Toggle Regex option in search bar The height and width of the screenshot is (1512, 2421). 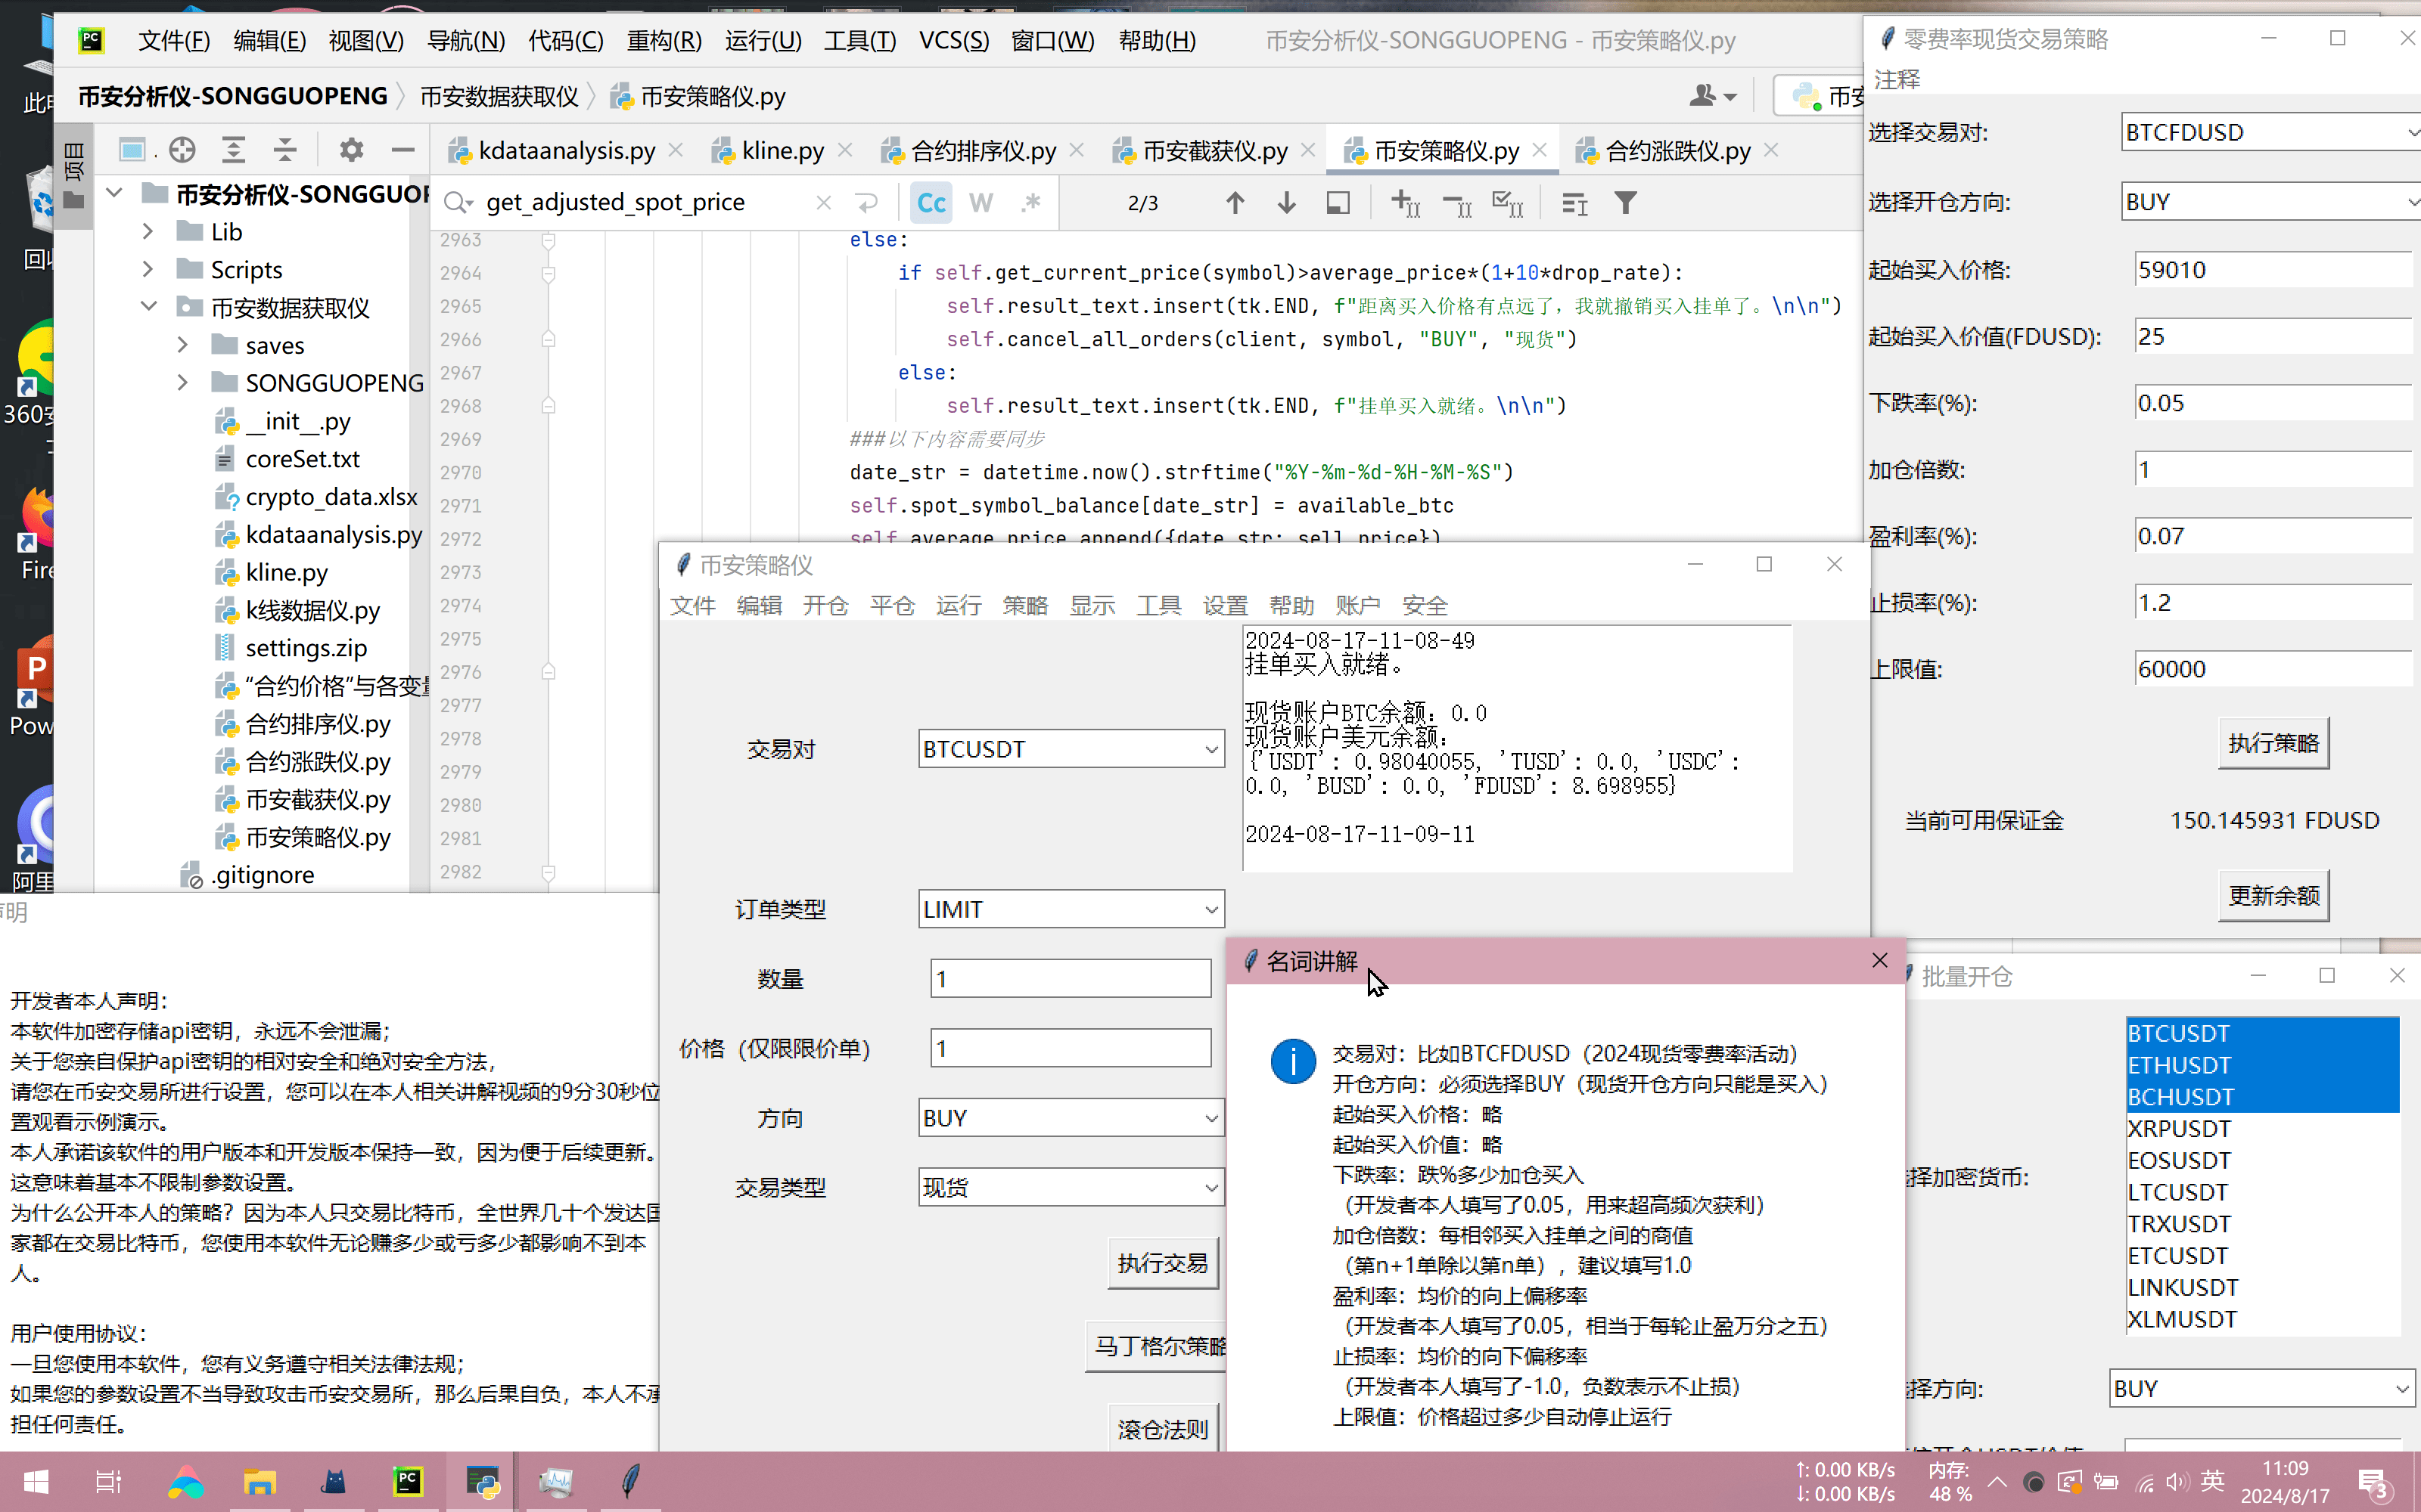[1030, 203]
